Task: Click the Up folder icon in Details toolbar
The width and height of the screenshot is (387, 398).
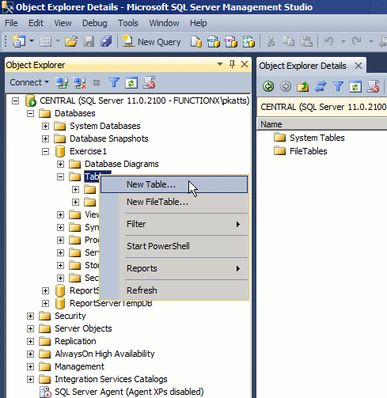Action: click(x=302, y=86)
